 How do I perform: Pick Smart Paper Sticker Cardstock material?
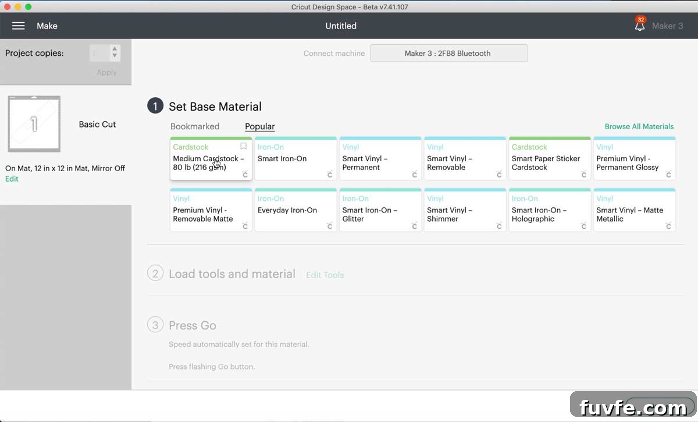[550, 158]
